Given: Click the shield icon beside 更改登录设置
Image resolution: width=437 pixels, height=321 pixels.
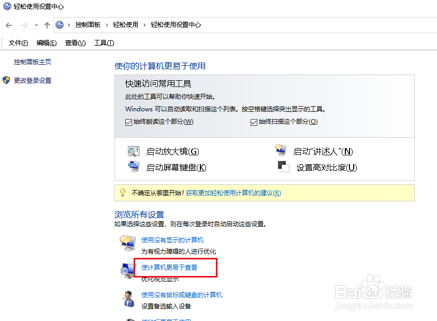Looking at the screenshot, I should pyautogui.click(x=6, y=80).
